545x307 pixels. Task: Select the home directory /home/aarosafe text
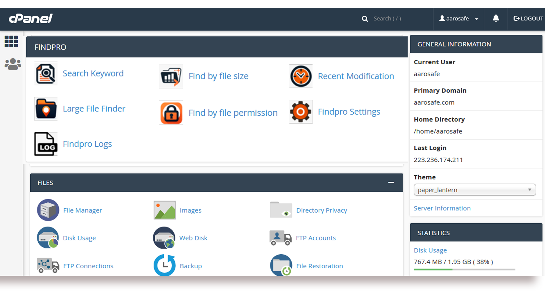[x=438, y=131]
